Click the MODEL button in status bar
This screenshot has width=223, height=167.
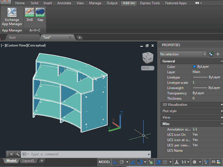pyautogui.click(x=105, y=162)
